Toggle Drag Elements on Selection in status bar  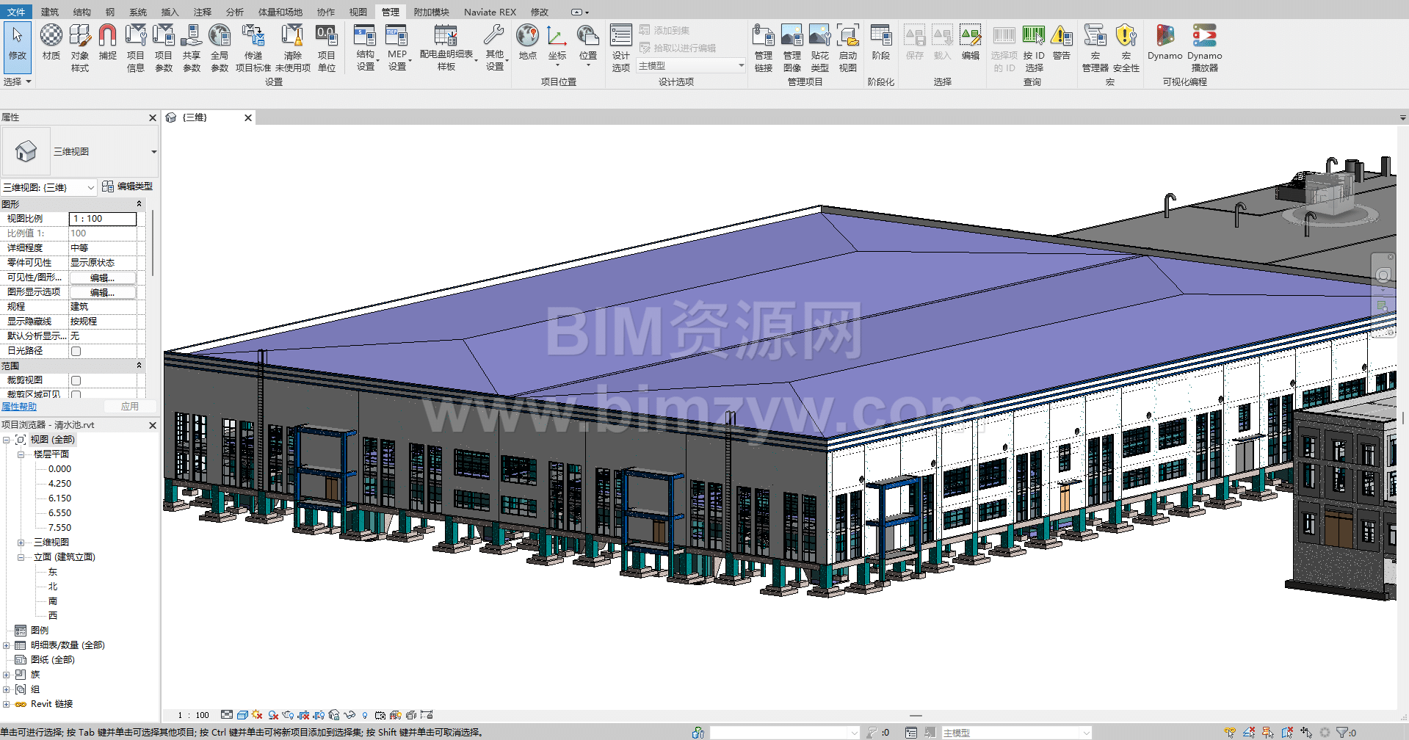[1306, 733]
